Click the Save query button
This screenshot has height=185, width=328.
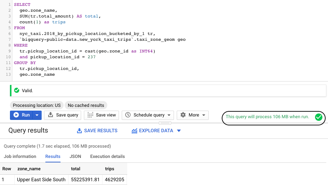coord(63,115)
